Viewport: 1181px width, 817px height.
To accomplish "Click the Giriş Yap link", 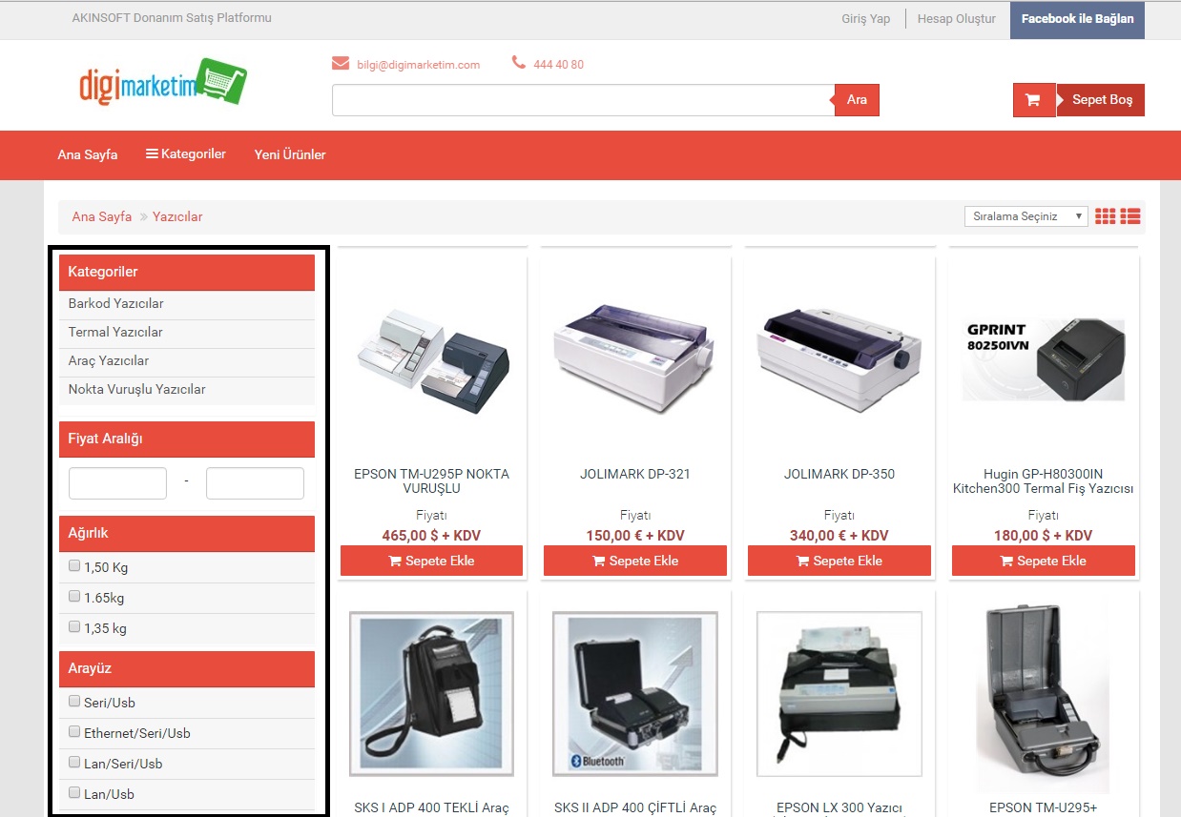I will pyautogui.click(x=865, y=19).
